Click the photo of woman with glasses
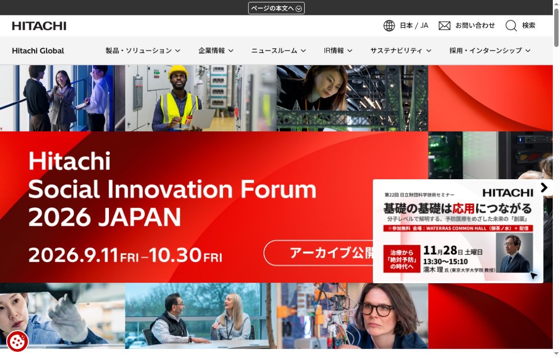The width and height of the screenshot is (560, 358). click(x=352, y=316)
